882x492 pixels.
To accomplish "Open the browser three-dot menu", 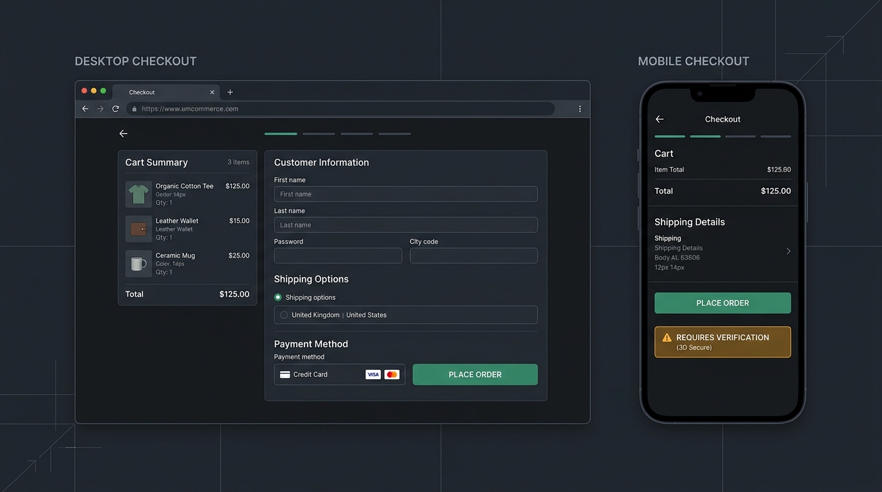I will point(580,109).
